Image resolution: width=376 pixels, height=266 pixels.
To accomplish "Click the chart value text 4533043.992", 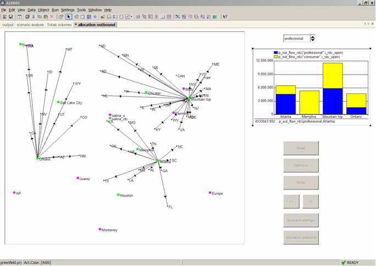I will point(265,121).
